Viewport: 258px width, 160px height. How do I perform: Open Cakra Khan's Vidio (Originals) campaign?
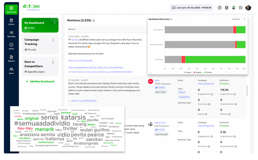[x=206, y=126]
